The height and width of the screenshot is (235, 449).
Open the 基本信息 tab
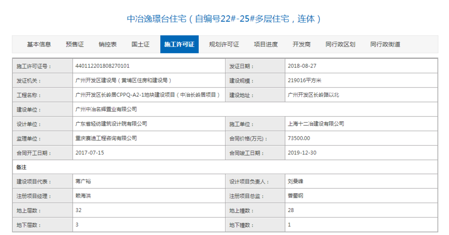click(39, 44)
